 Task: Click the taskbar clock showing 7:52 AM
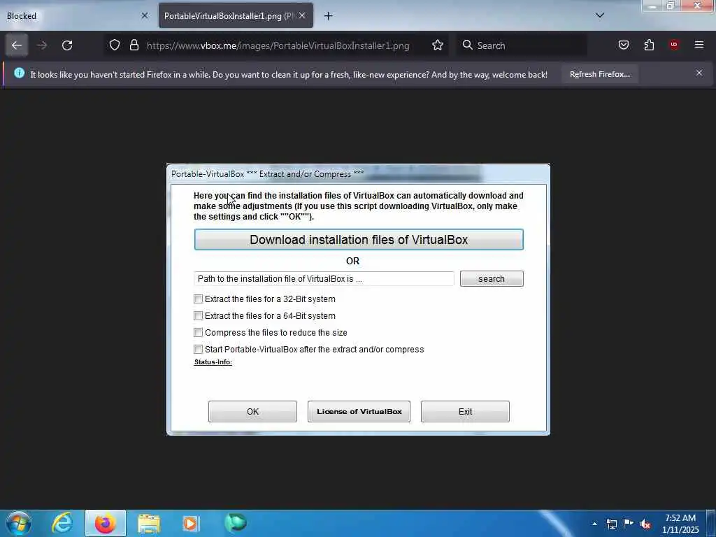click(680, 524)
